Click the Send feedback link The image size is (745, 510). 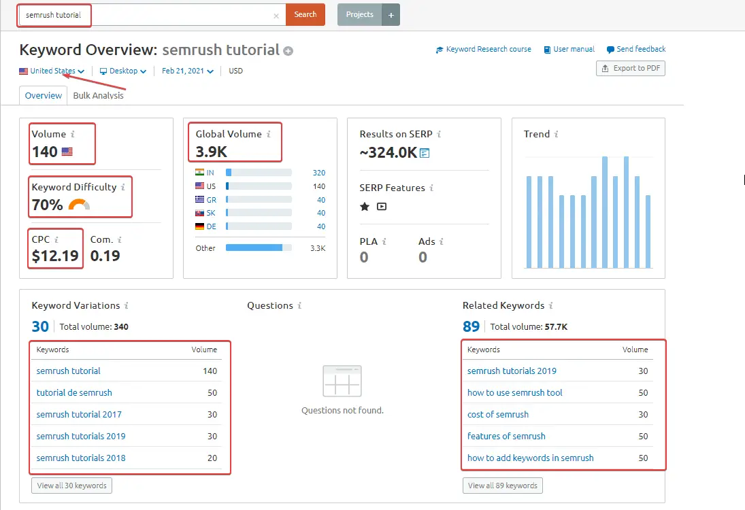pyautogui.click(x=636, y=50)
